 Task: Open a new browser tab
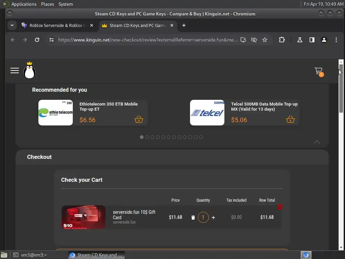coord(184,25)
